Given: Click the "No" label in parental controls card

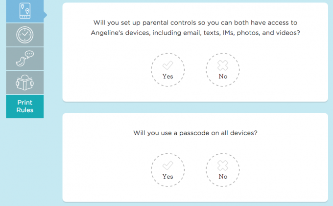Looking at the screenshot, I should coord(223,76).
